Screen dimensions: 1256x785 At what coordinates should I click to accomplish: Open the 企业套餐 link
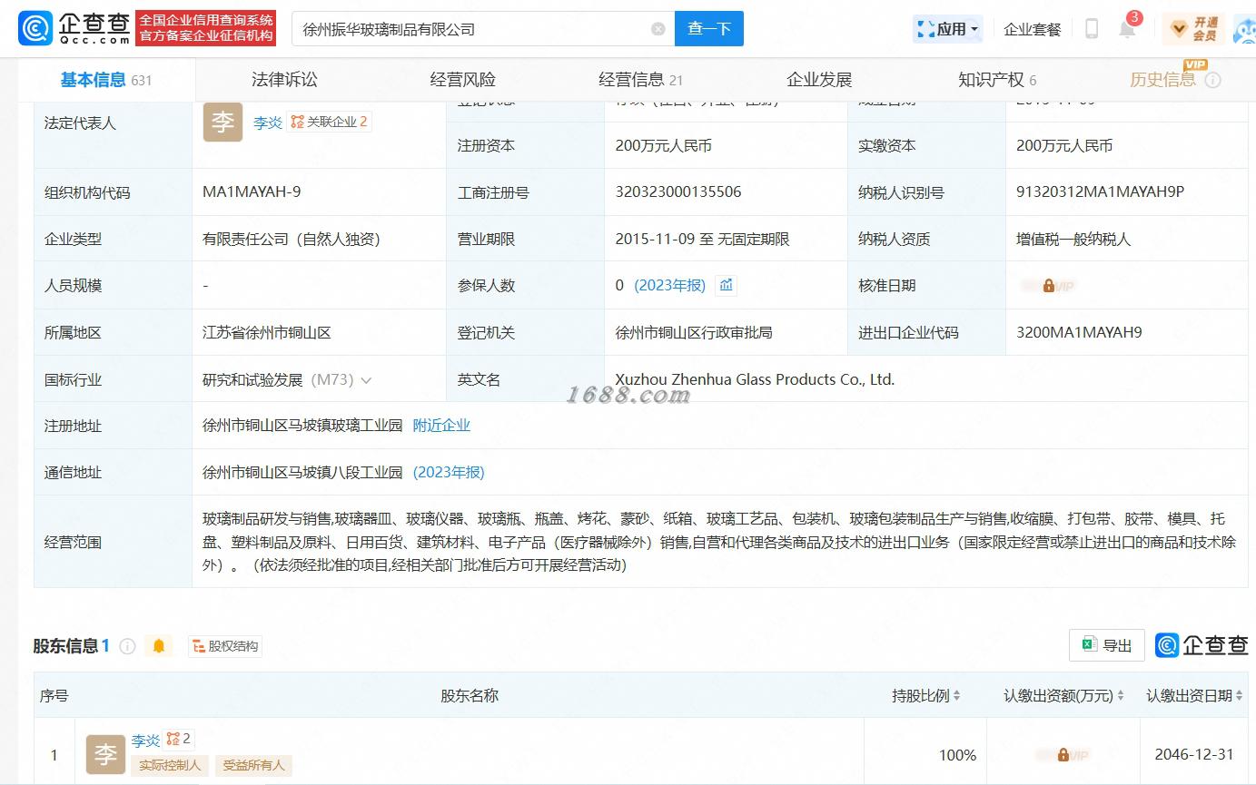[1033, 29]
